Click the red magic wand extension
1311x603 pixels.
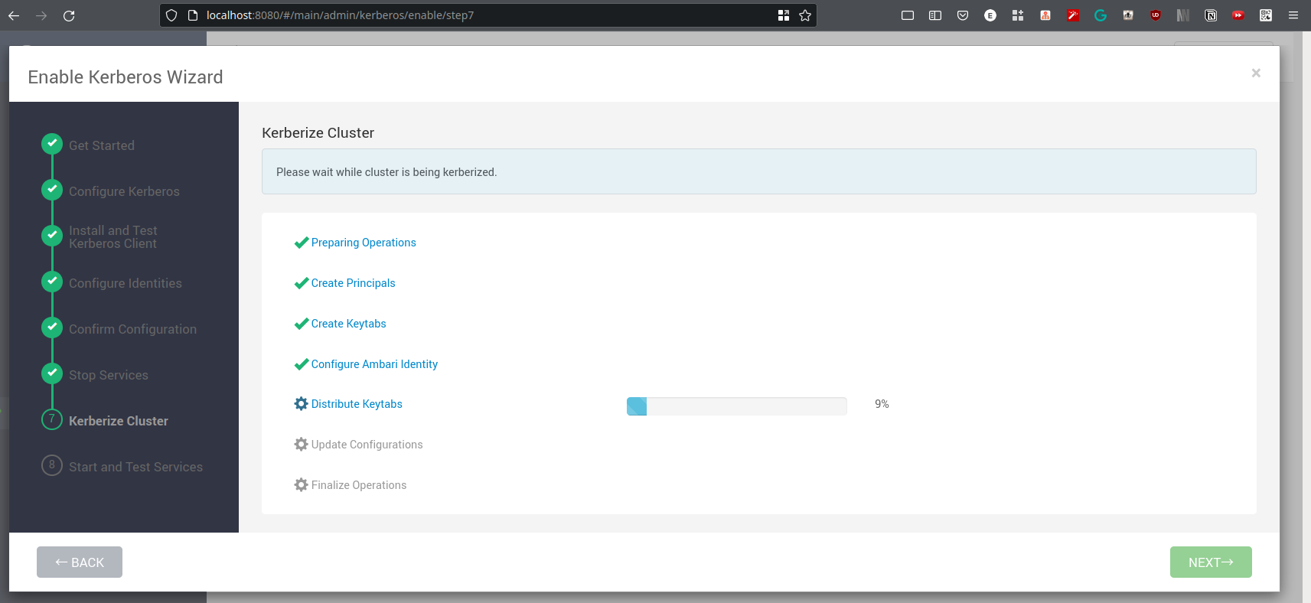pos(1073,15)
